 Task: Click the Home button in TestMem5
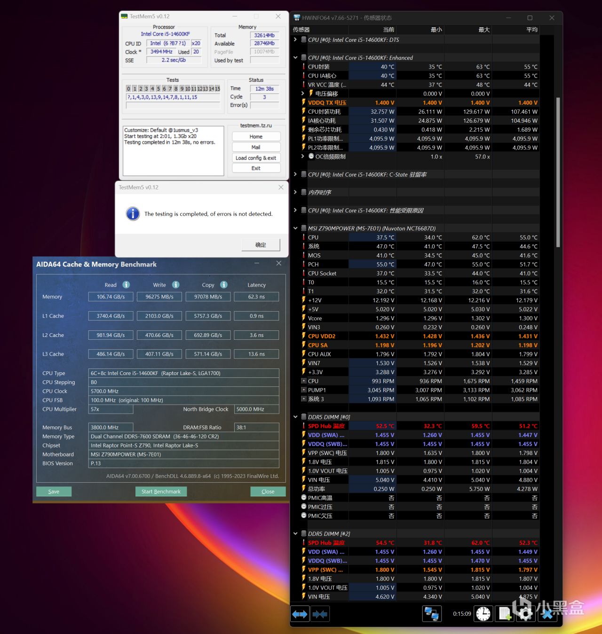256,137
